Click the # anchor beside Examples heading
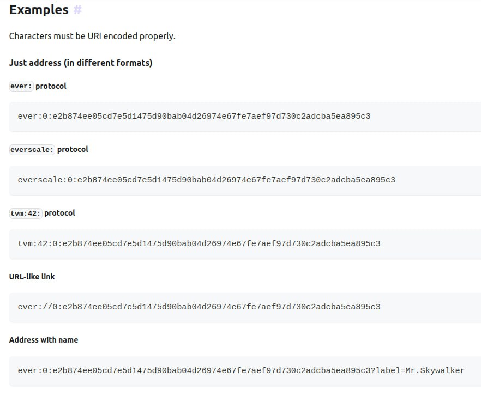This screenshot has height=396, width=481. tap(77, 10)
